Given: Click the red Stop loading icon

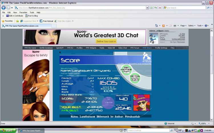Looking at the screenshot, I should [x=160, y=8].
